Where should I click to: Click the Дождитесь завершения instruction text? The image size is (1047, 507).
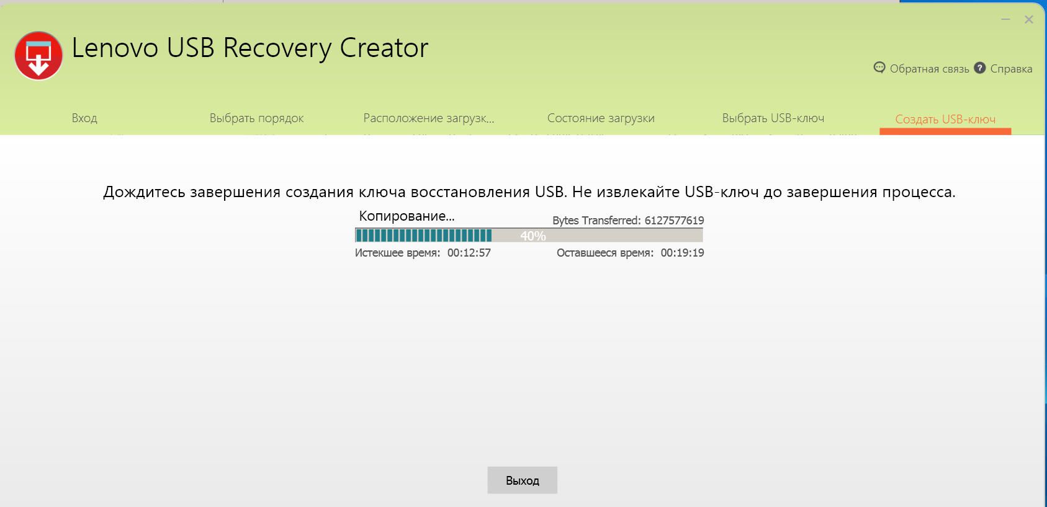tap(529, 192)
